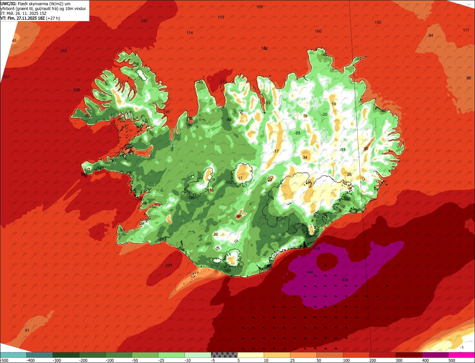Click the title line "UWC/IG: Flæði skynvarma (W/m2) um"
The image size is (475, 363).
[36, 4]
